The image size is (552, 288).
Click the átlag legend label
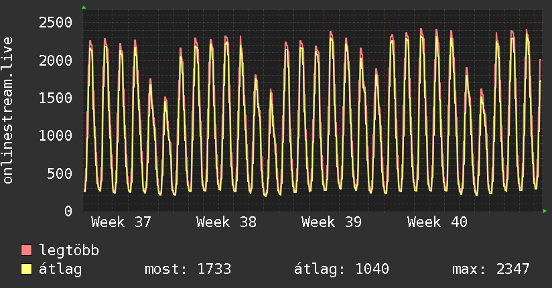pos(60,269)
